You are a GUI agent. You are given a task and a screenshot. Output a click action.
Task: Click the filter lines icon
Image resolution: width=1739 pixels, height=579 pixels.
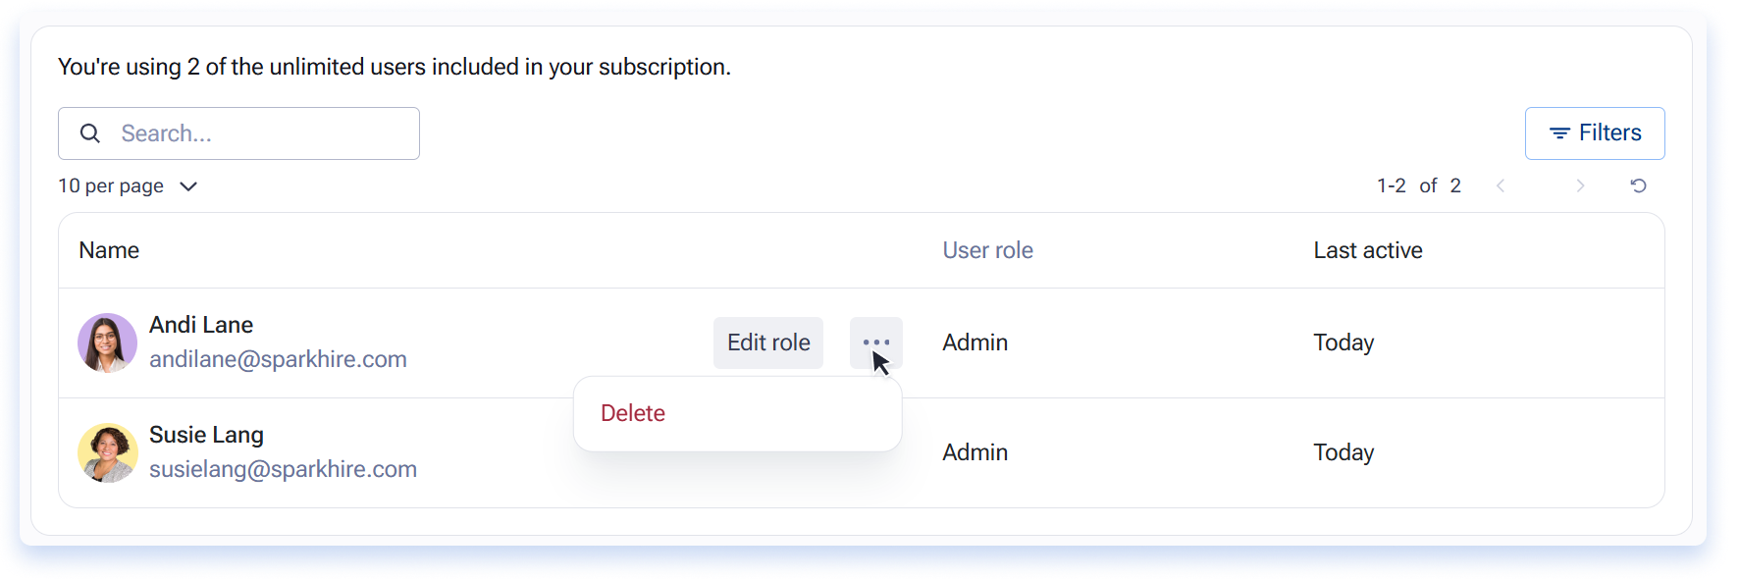pos(1559,133)
